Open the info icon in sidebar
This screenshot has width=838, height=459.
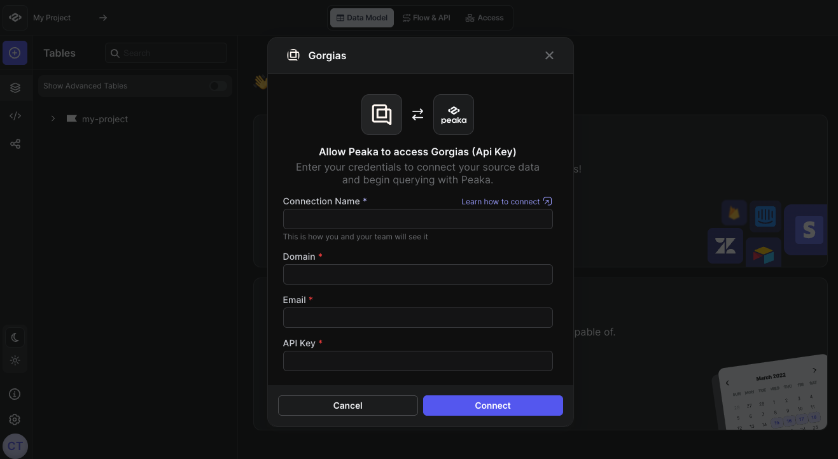pos(15,394)
